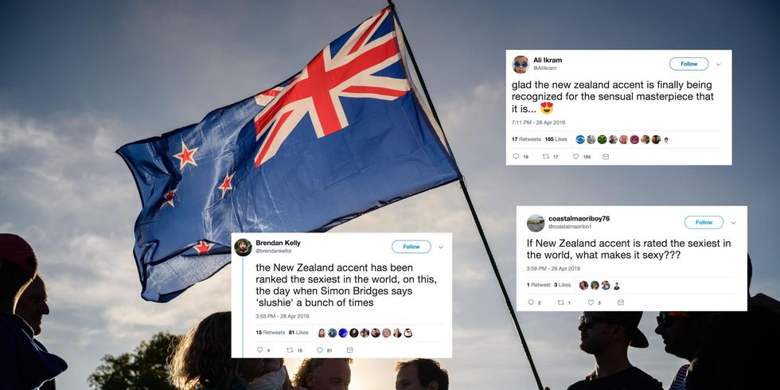The height and width of the screenshot is (390, 780).
Task: Like Brendan Kelly's tweet
Action: pyautogui.click(x=320, y=350)
